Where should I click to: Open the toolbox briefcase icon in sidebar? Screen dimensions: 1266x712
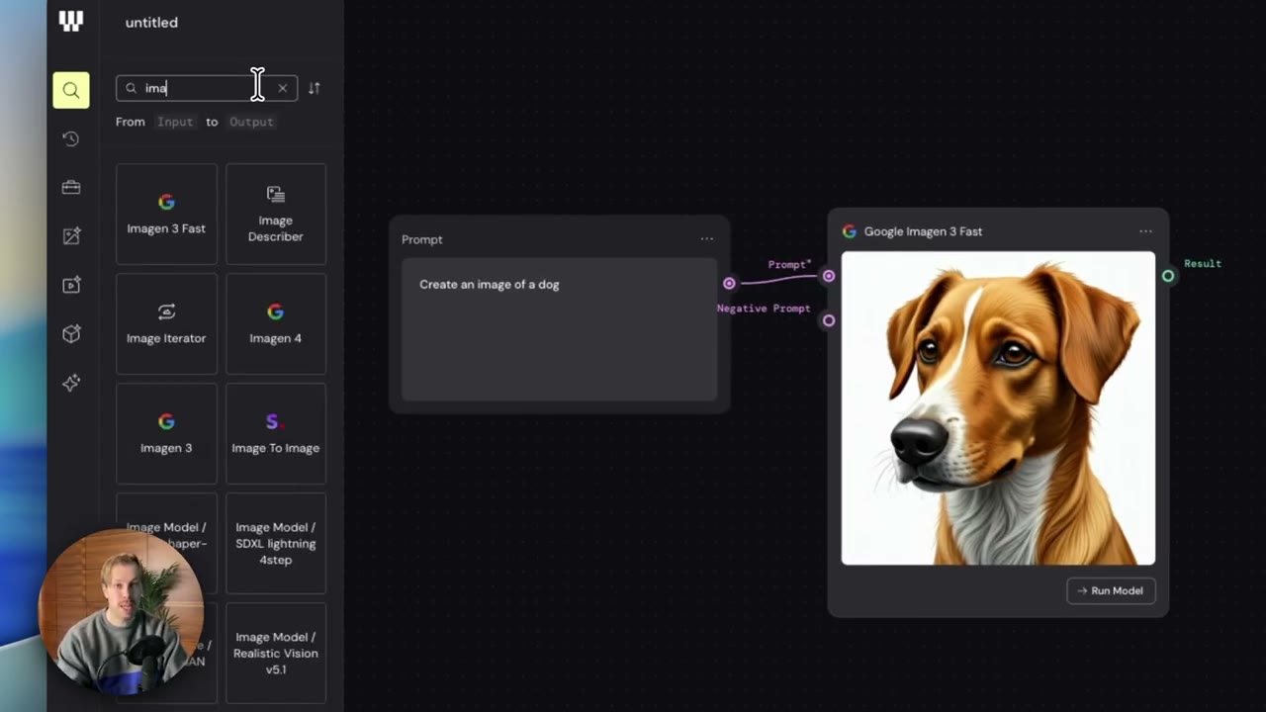71,188
